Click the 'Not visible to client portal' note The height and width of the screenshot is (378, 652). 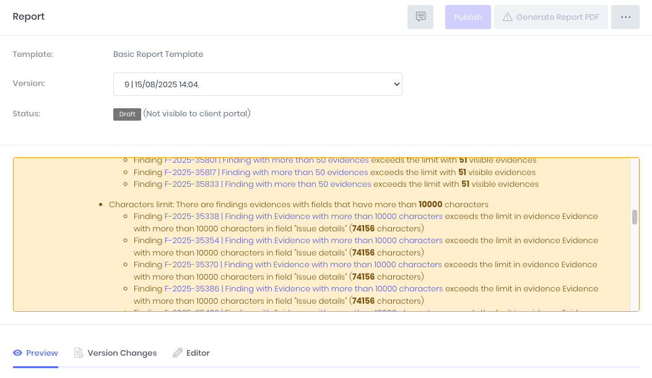197,114
